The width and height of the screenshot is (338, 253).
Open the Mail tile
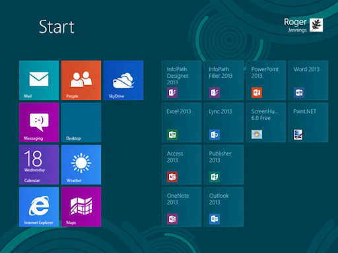39,80
